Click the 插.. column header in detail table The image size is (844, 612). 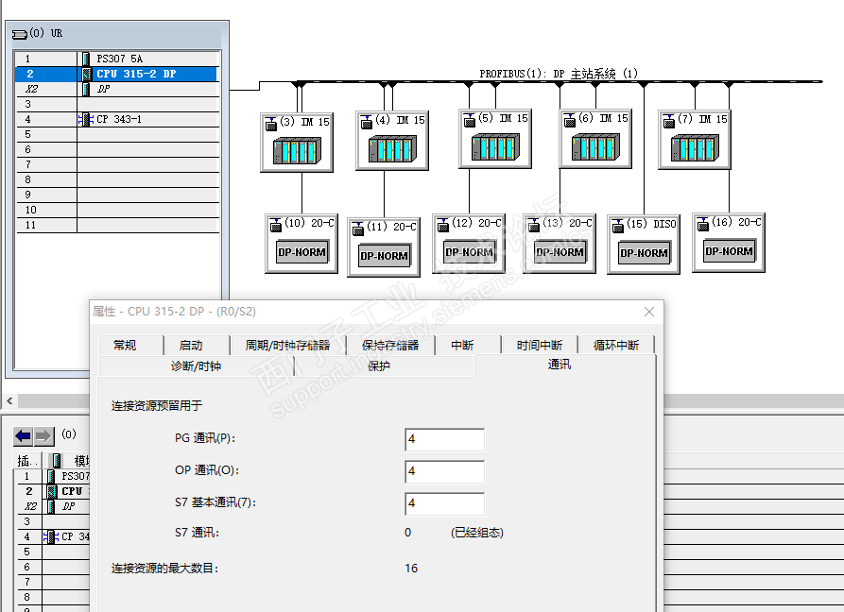click(28, 461)
